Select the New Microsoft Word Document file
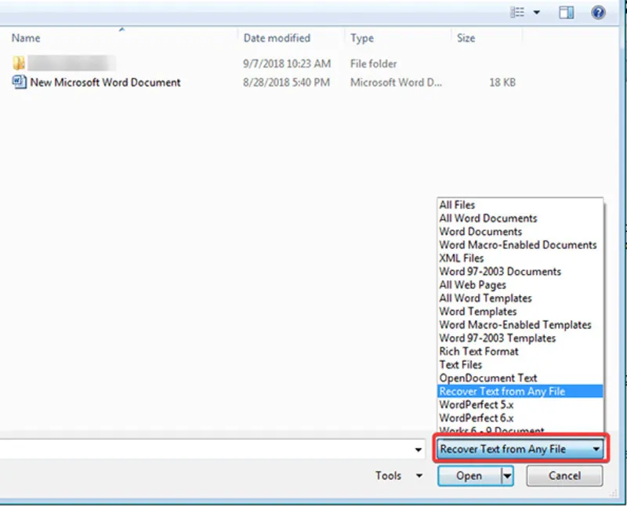The width and height of the screenshot is (627, 506). click(x=105, y=82)
